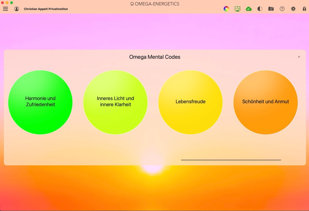Click the horizontal scrollbar in the codes panel
The image size is (309, 211).
click(x=231, y=160)
